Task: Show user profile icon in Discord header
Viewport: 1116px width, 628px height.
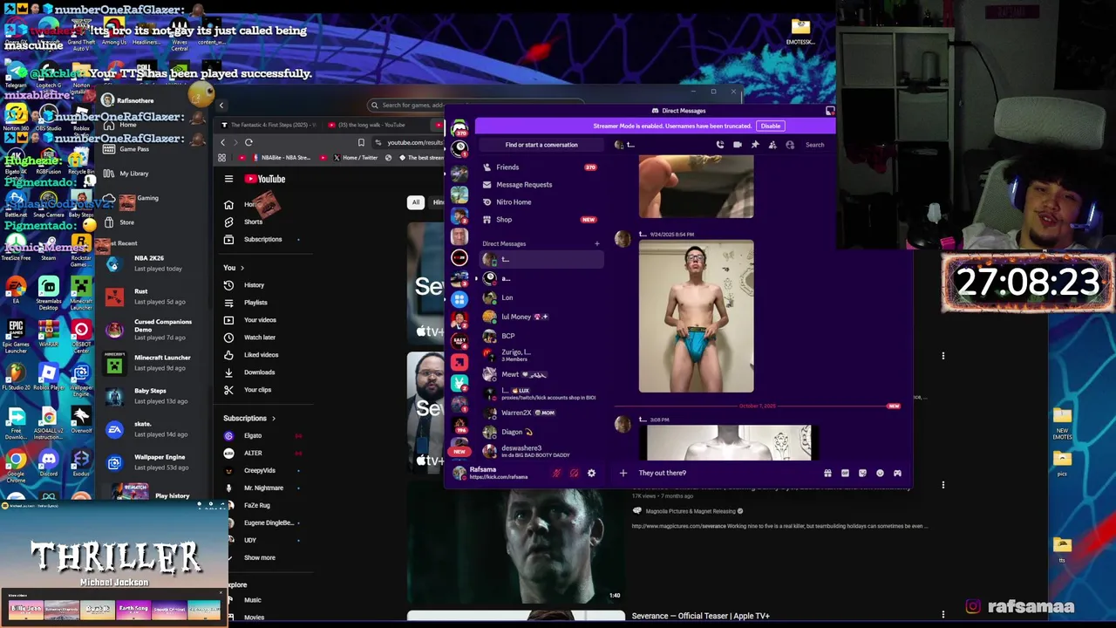Action: point(790,145)
